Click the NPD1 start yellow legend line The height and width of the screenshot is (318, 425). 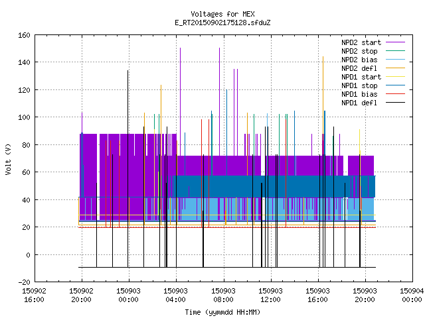coord(395,77)
